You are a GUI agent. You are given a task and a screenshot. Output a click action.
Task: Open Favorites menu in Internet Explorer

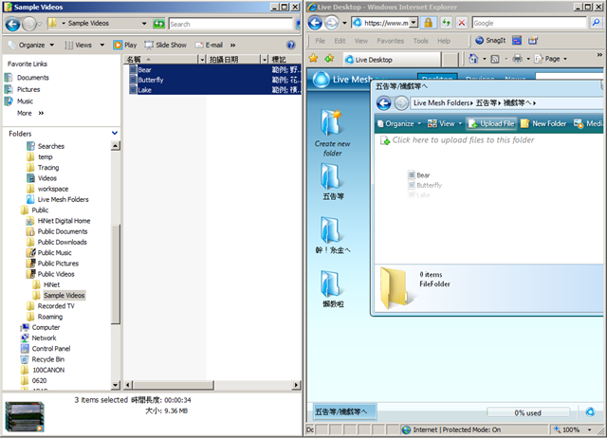[x=390, y=41]
